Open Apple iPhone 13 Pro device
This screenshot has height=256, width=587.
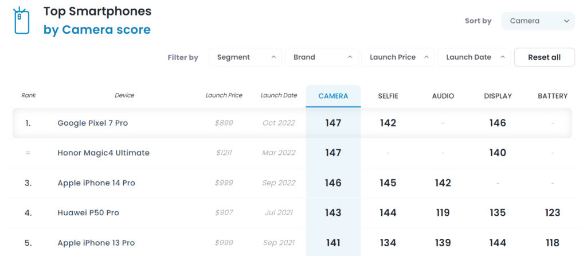pos(96,243)
